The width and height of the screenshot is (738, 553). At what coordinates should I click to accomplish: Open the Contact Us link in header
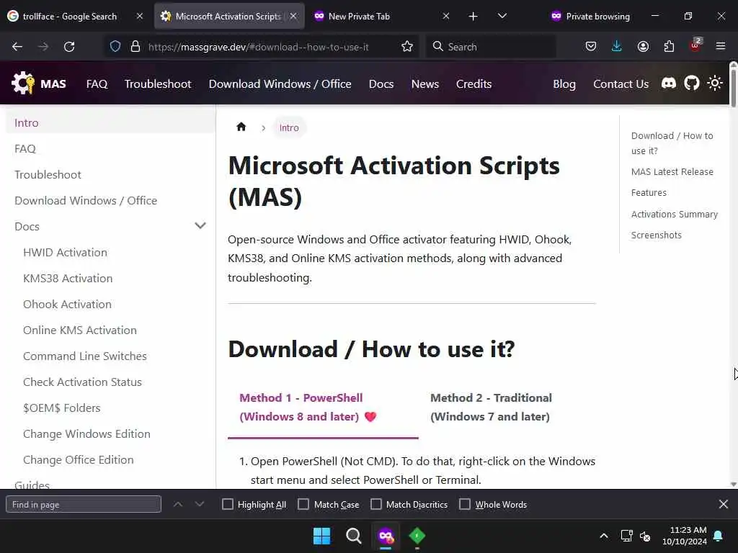coord(621,84)
